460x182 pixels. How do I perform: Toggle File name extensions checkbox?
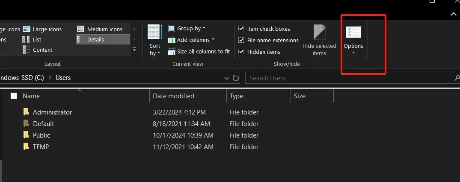click(241, 40)
